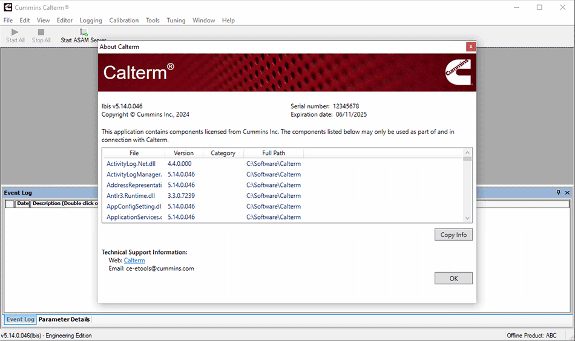Sort by the Full Path column header
The height and width of the screenshot is (341, 575).
(x=274, y=153)
